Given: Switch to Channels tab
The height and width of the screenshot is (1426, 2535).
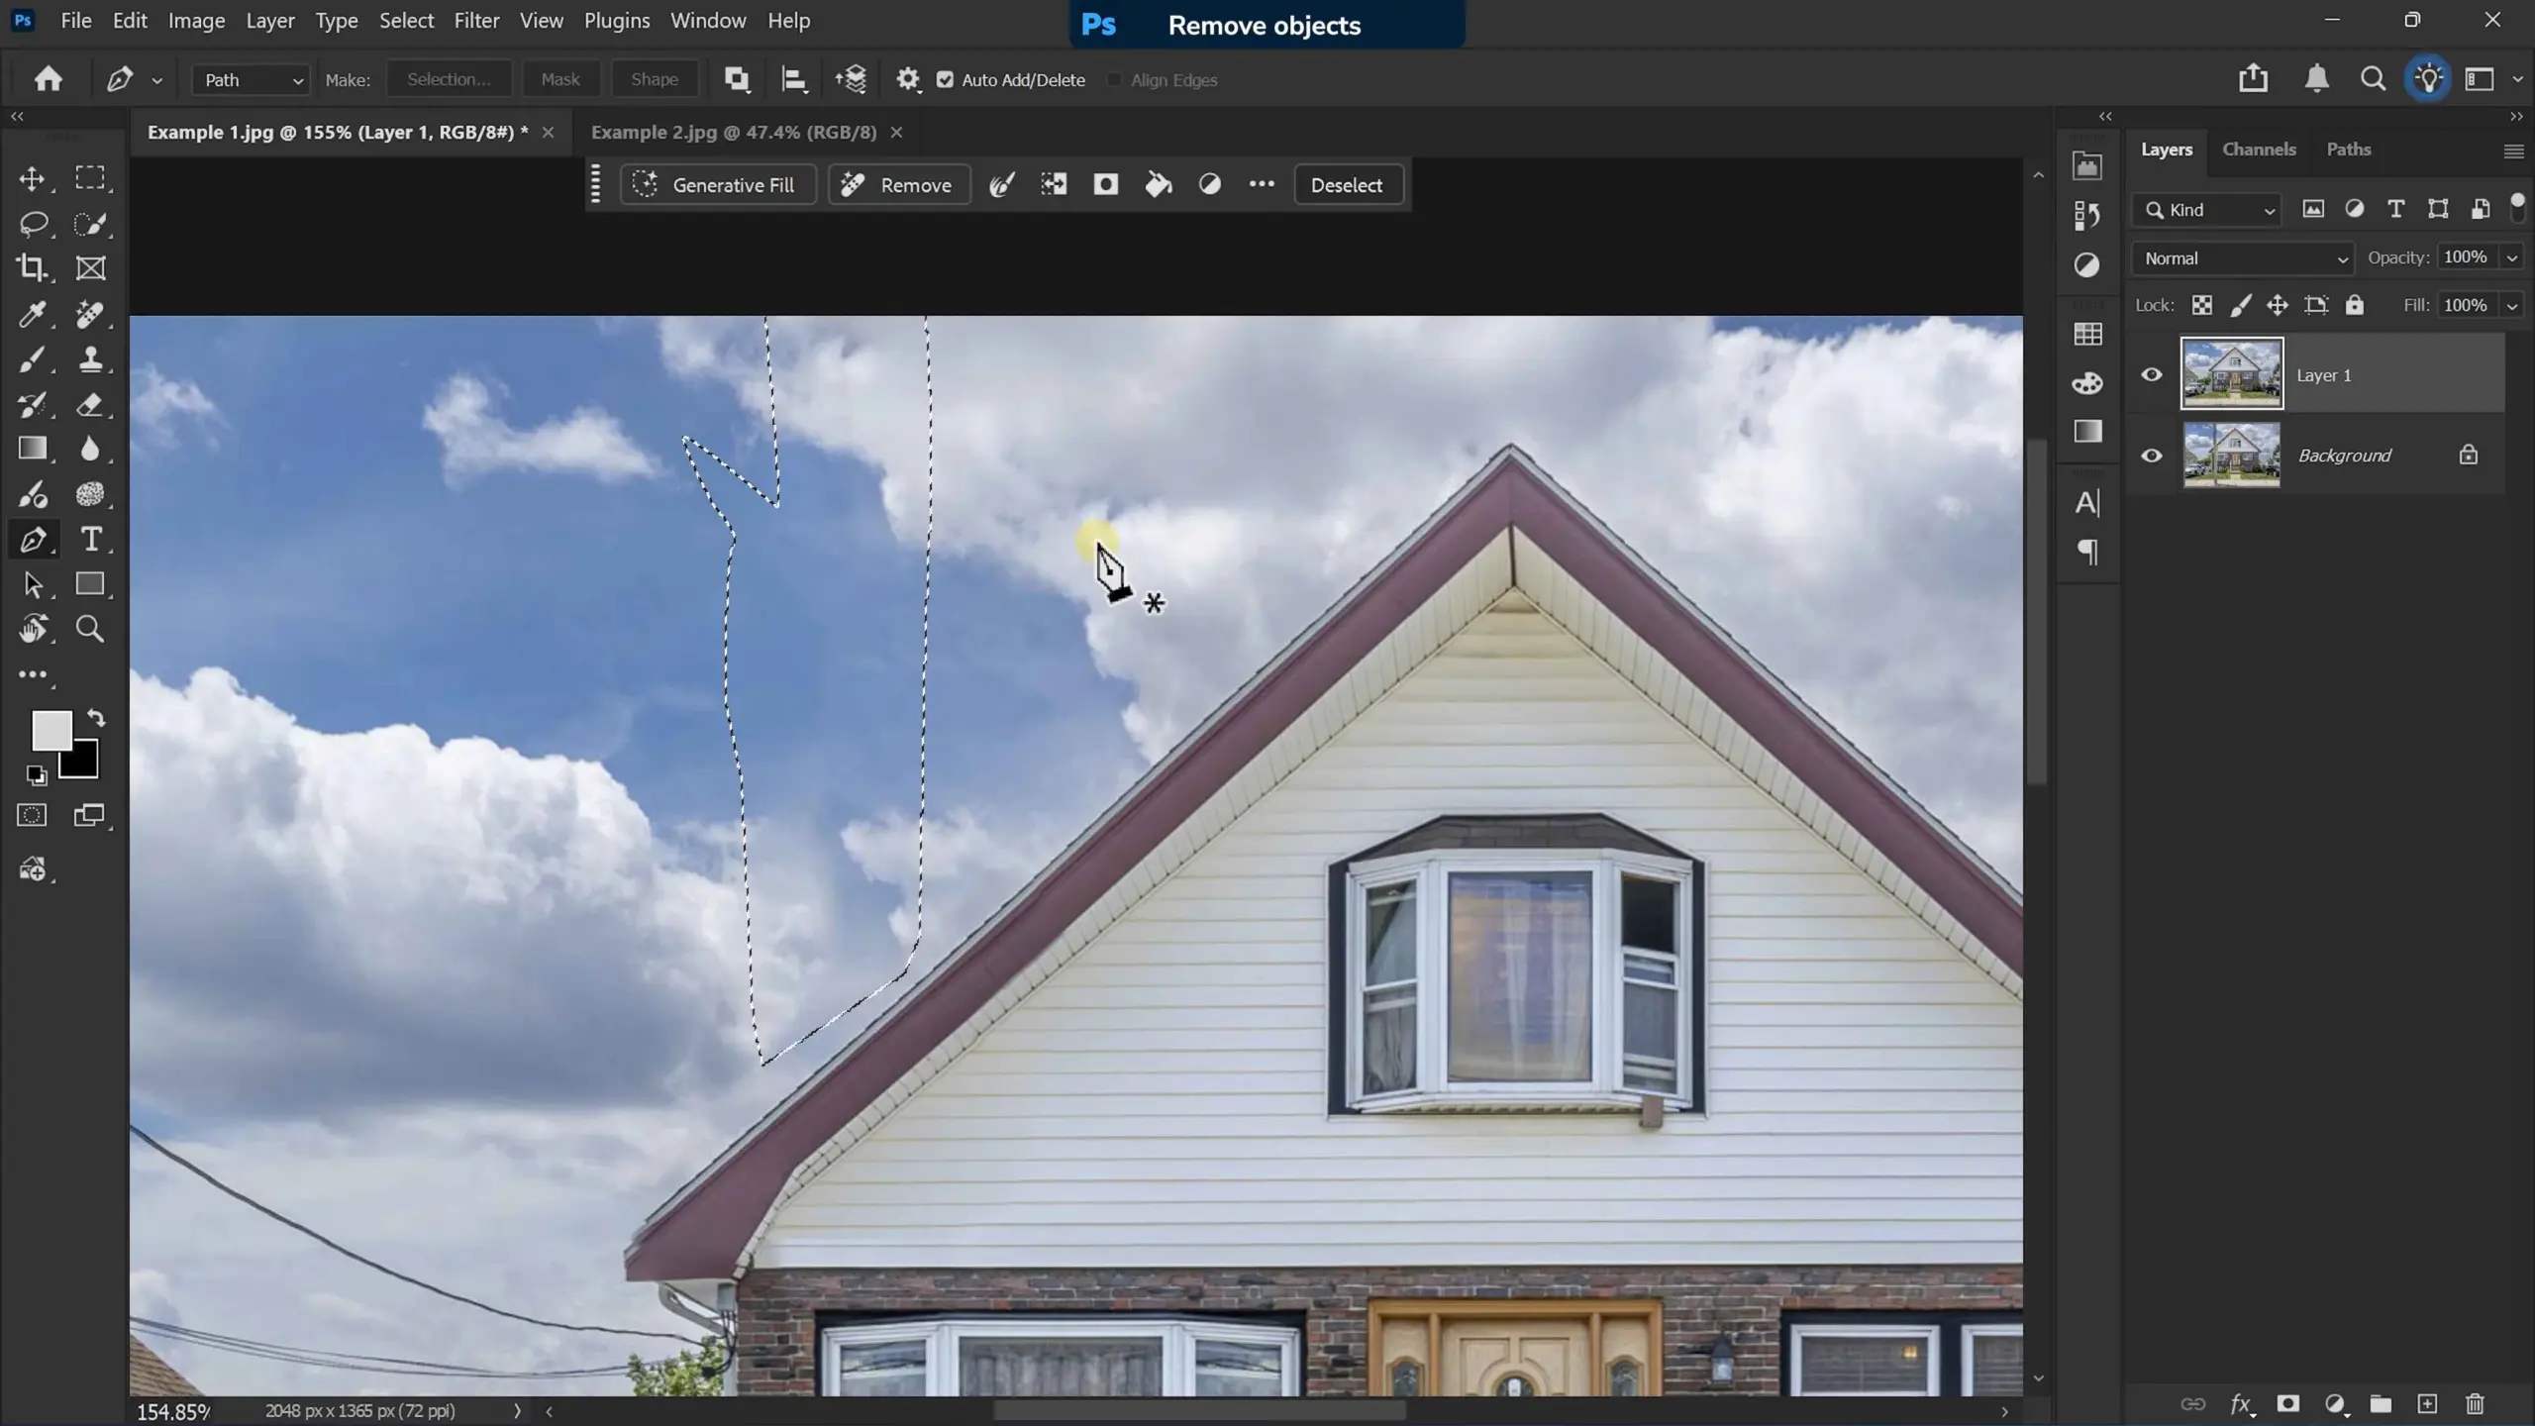Looking at the screenshot, I should tap(2259, 150).
